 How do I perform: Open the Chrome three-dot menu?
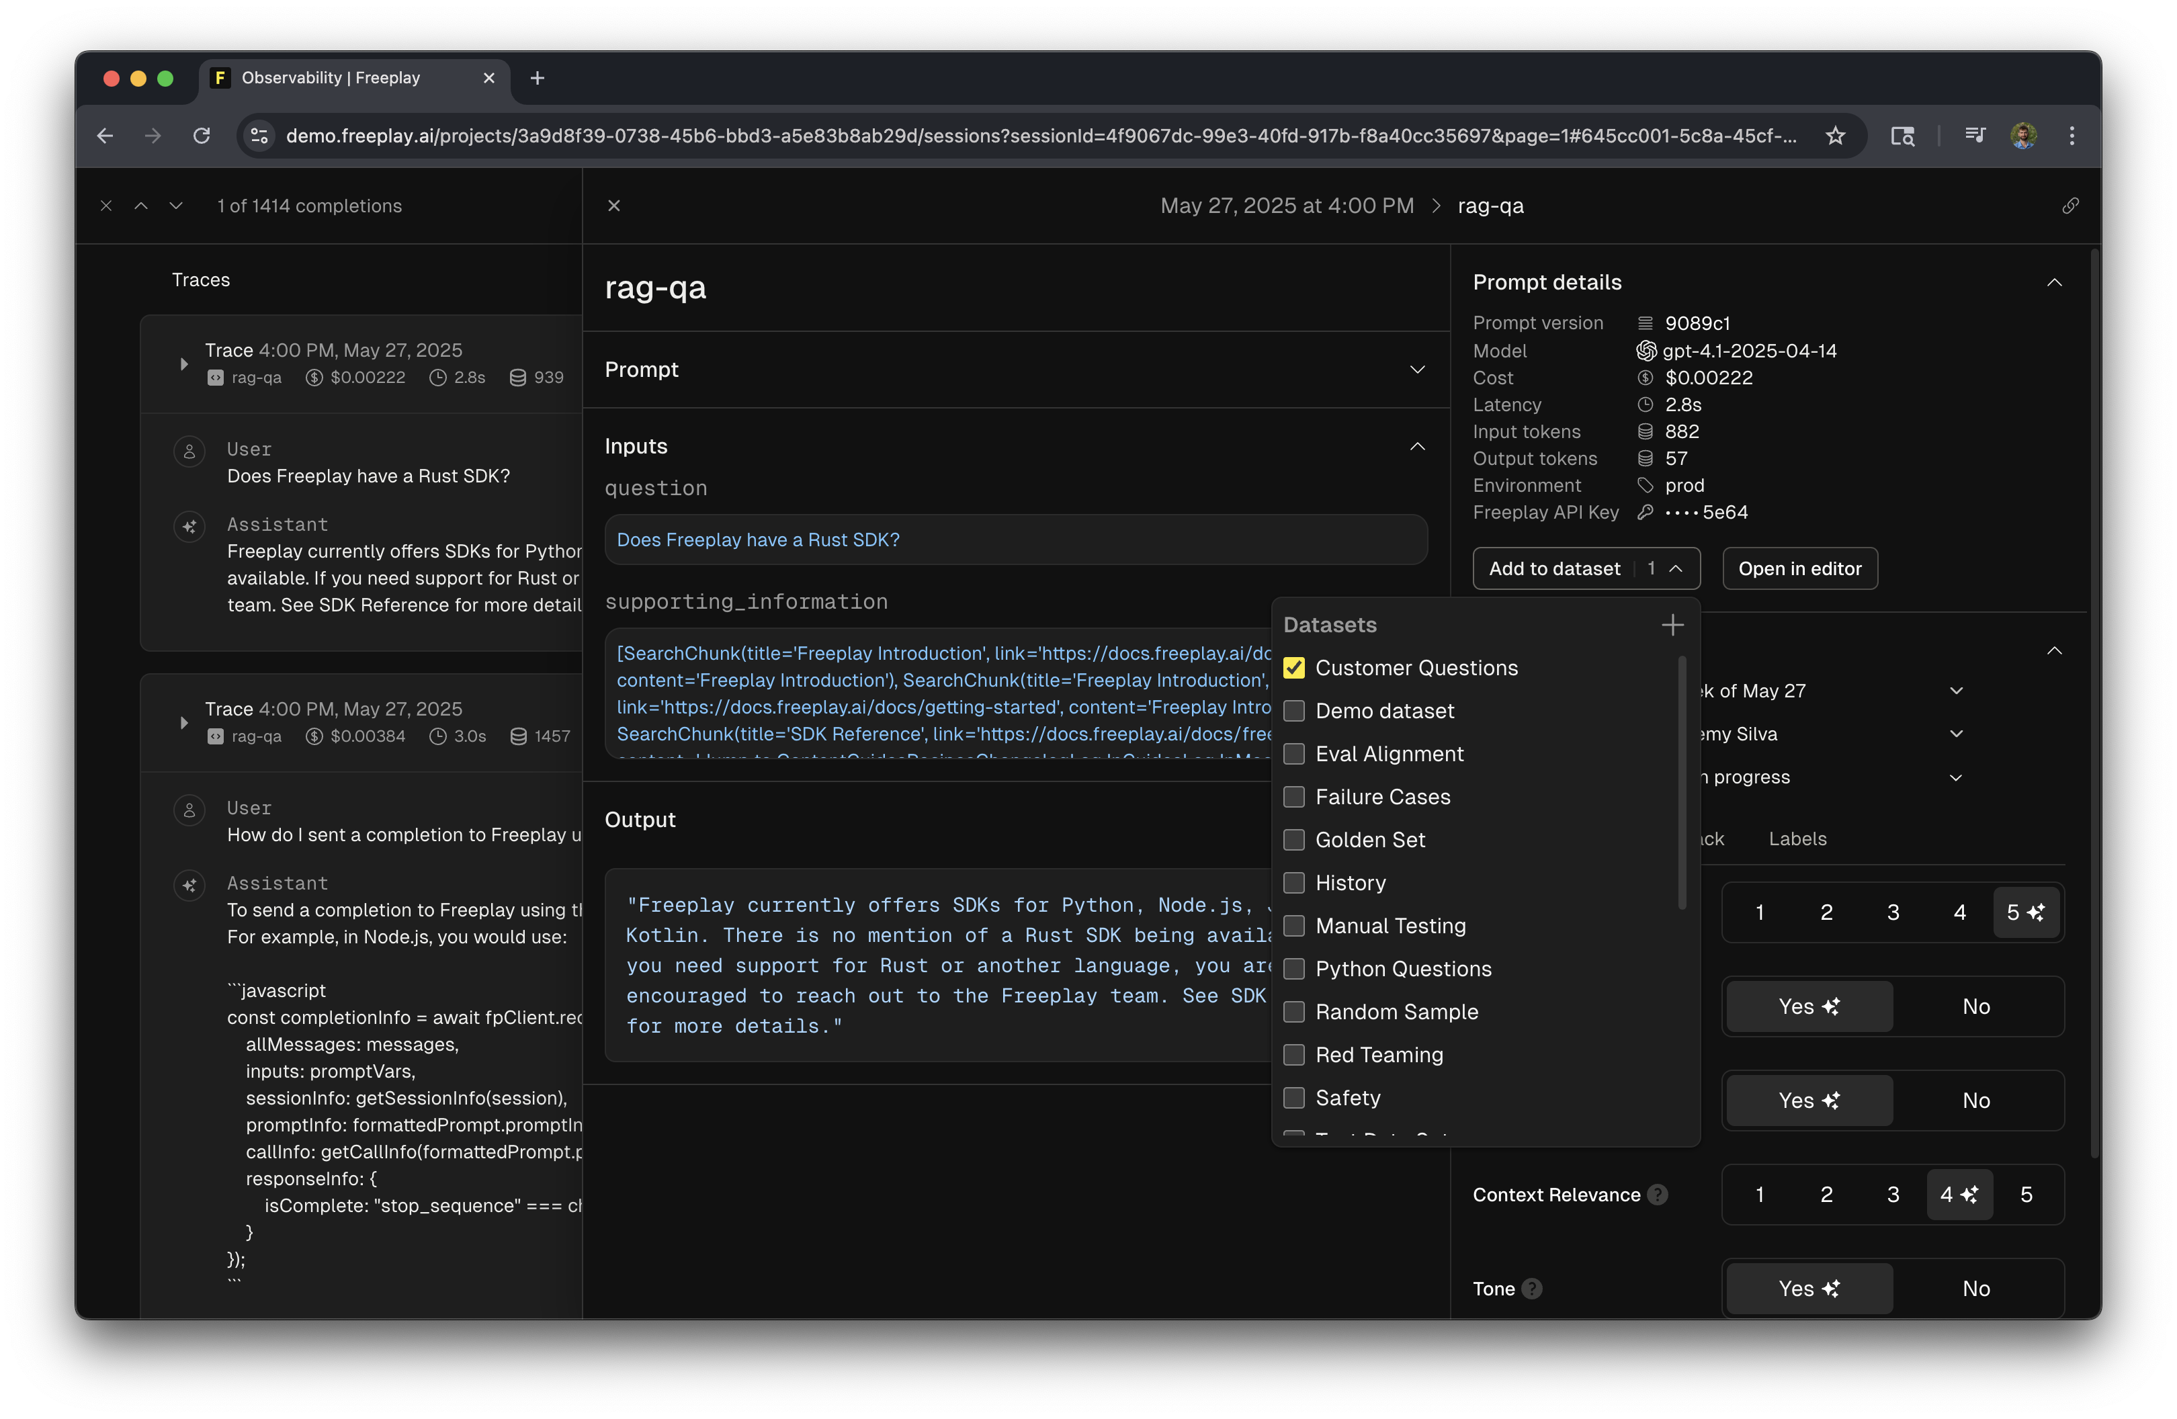pyautogui.click(x=2072, y=136)
